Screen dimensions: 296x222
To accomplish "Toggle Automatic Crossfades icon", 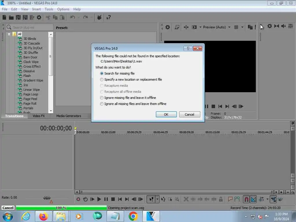I will [x=253, y=199].
